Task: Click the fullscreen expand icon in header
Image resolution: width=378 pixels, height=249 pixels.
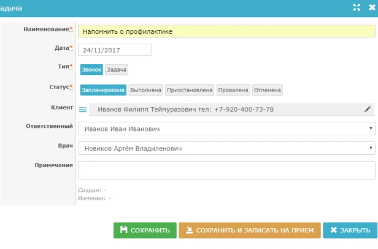Action: tap(357, 7)
